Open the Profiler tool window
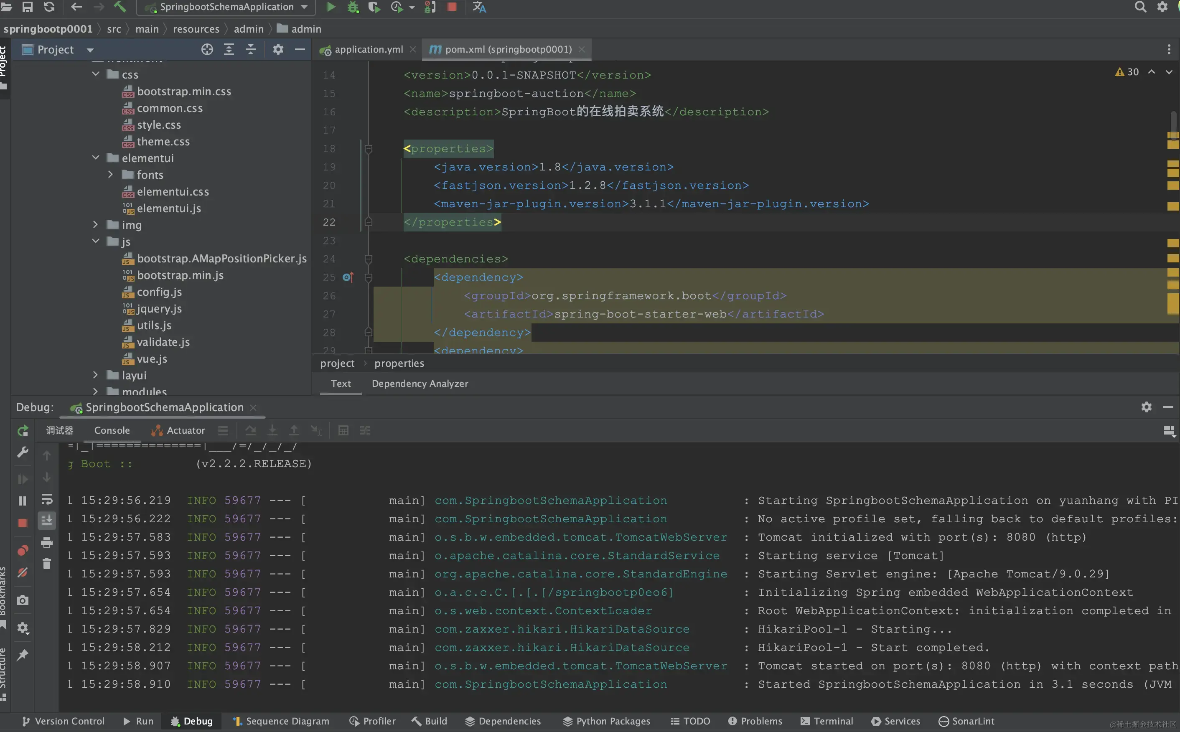1180x732 pixels. [x=372, y=722]
